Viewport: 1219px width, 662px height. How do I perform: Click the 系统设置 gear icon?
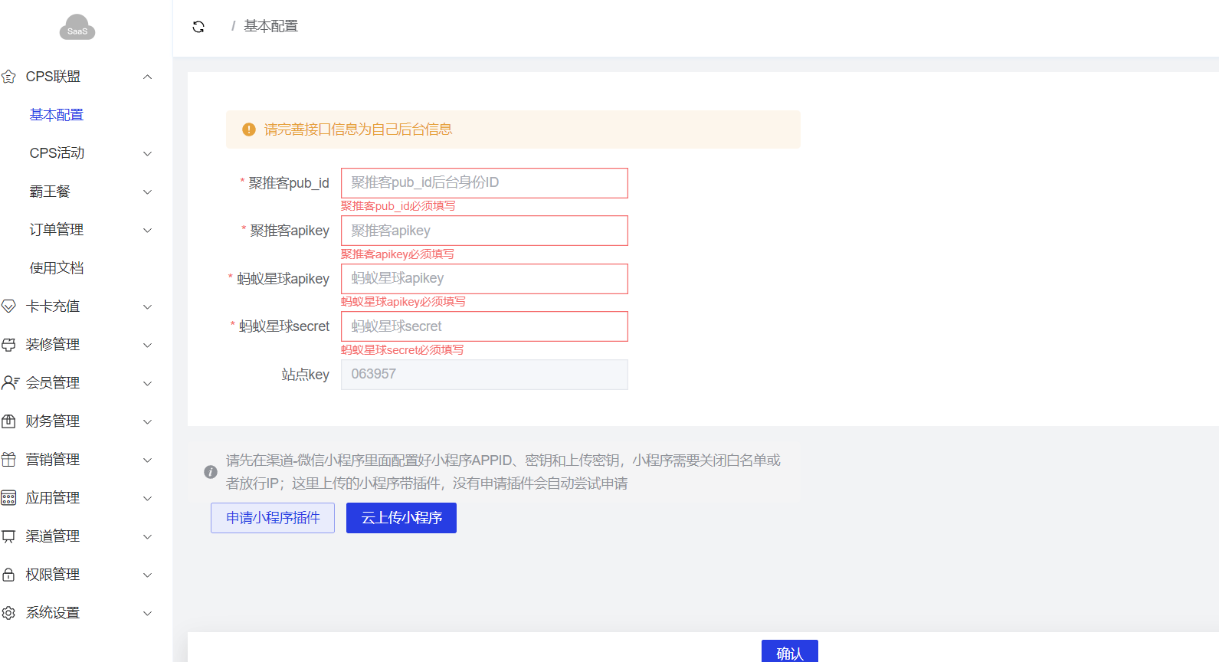tap(8, 613)
